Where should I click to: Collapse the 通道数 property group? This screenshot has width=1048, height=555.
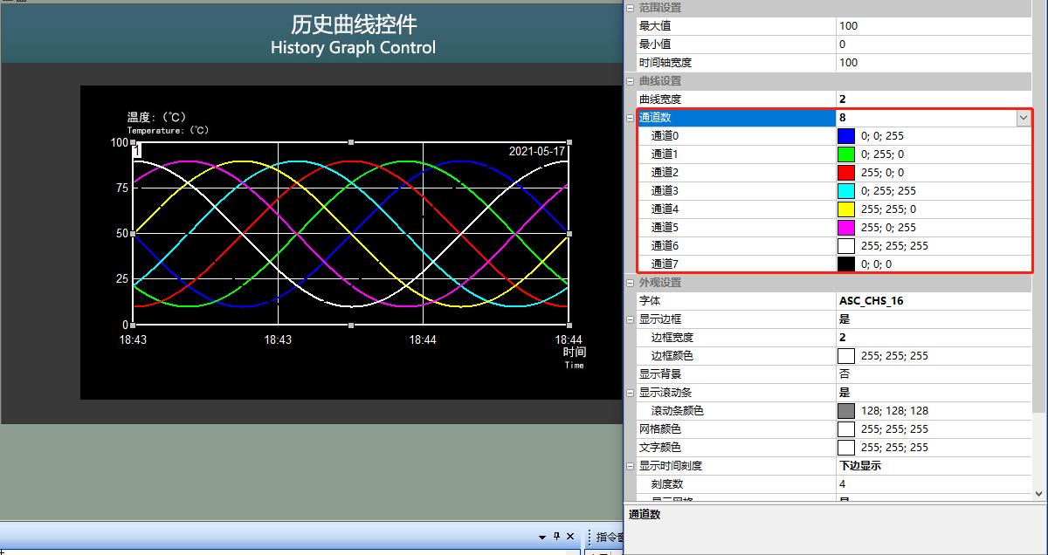tap(631, 118)
